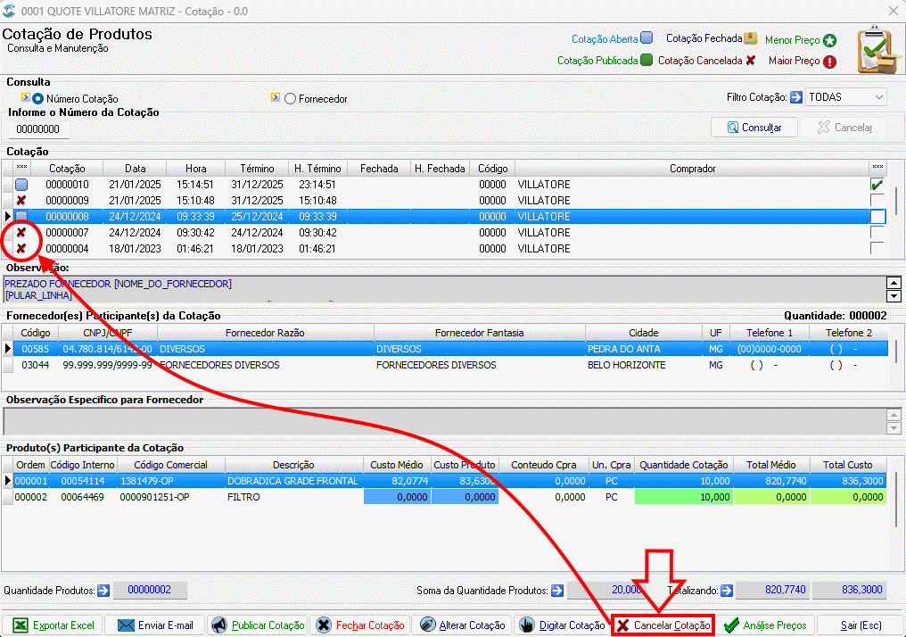Close the Cotação window
This screenshot has width=906, height=637.
[893, 11]
